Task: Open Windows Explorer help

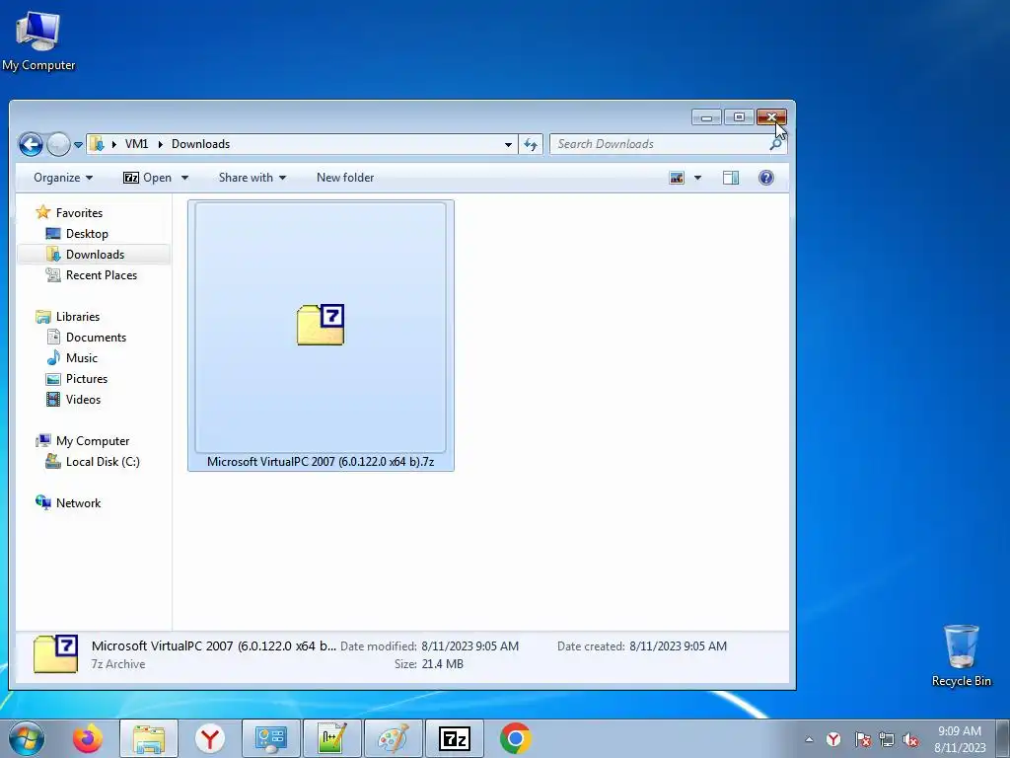Action: click(x=765, y=178)
